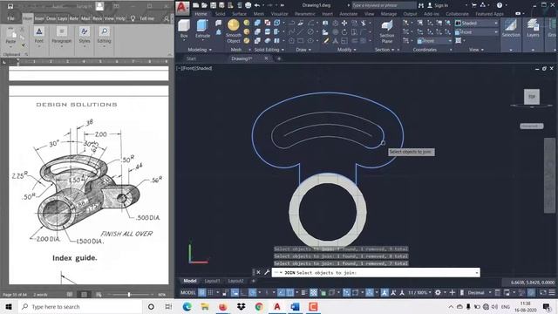Screen dimensions: 558x314
Task: Open the Visualize ribbon tab
Action: (x=279, y=14)
